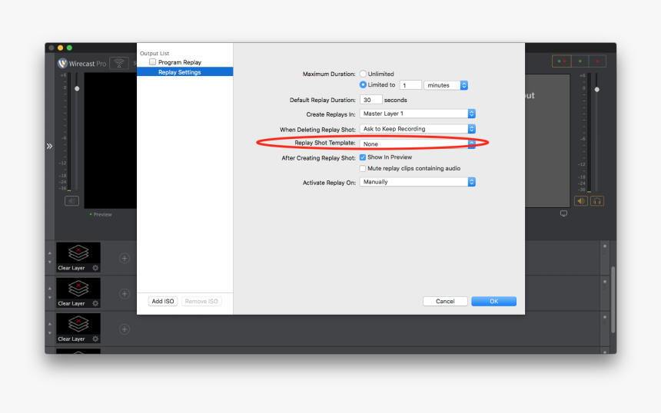The image size is (661, 413).
Task: Click the Preview label under the preview pane
Action: point(102,214)
